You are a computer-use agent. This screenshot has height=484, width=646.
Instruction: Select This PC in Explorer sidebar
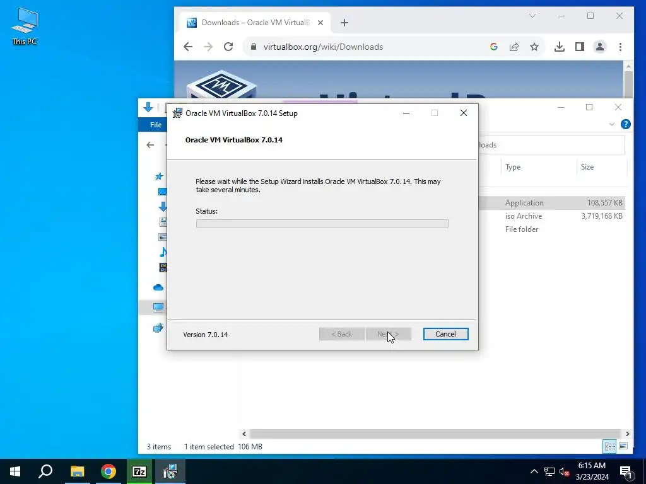point(158,307)
